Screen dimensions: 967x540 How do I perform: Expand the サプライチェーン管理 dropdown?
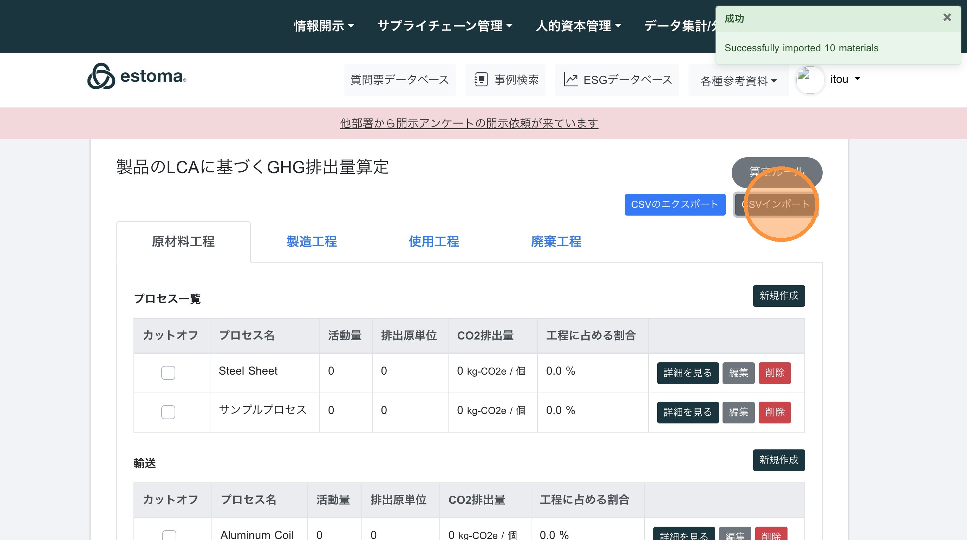(444, 26)
